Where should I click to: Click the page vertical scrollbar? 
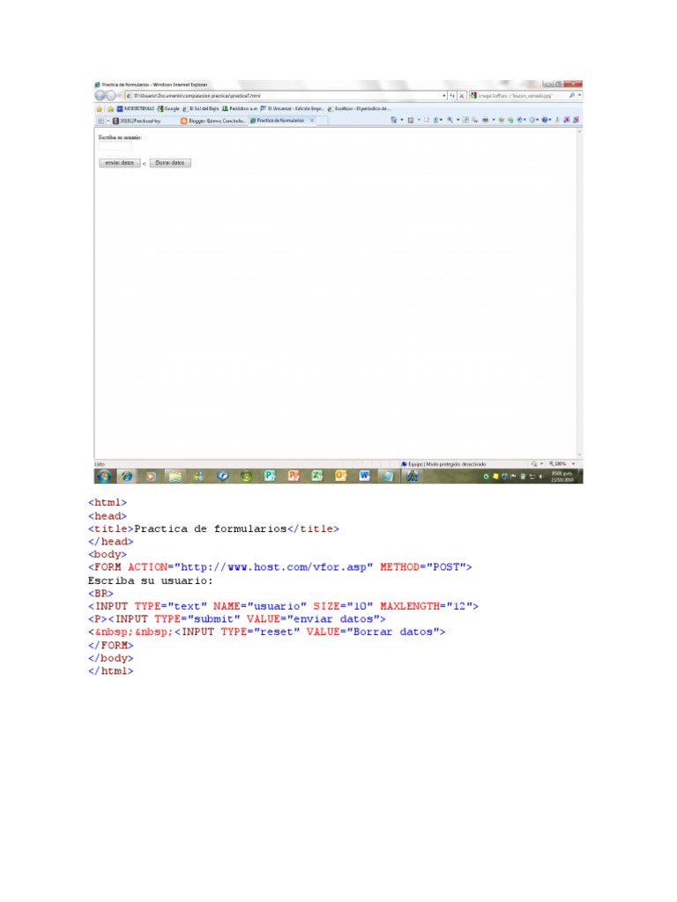[579, 293]
